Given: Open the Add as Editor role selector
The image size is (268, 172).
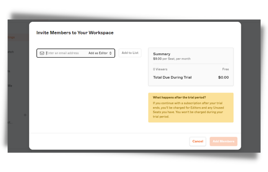Looking at the screenshot, I should click(x=100, y=53).
